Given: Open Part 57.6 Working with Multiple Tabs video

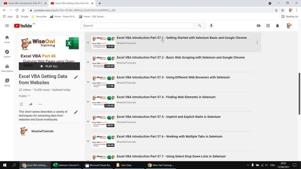Looking at the screenshot, I should click(x=169, y=137).
